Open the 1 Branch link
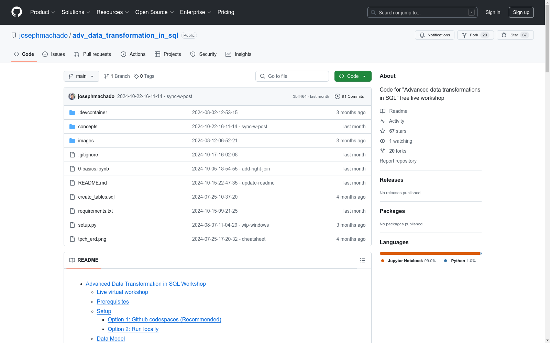 117,76
